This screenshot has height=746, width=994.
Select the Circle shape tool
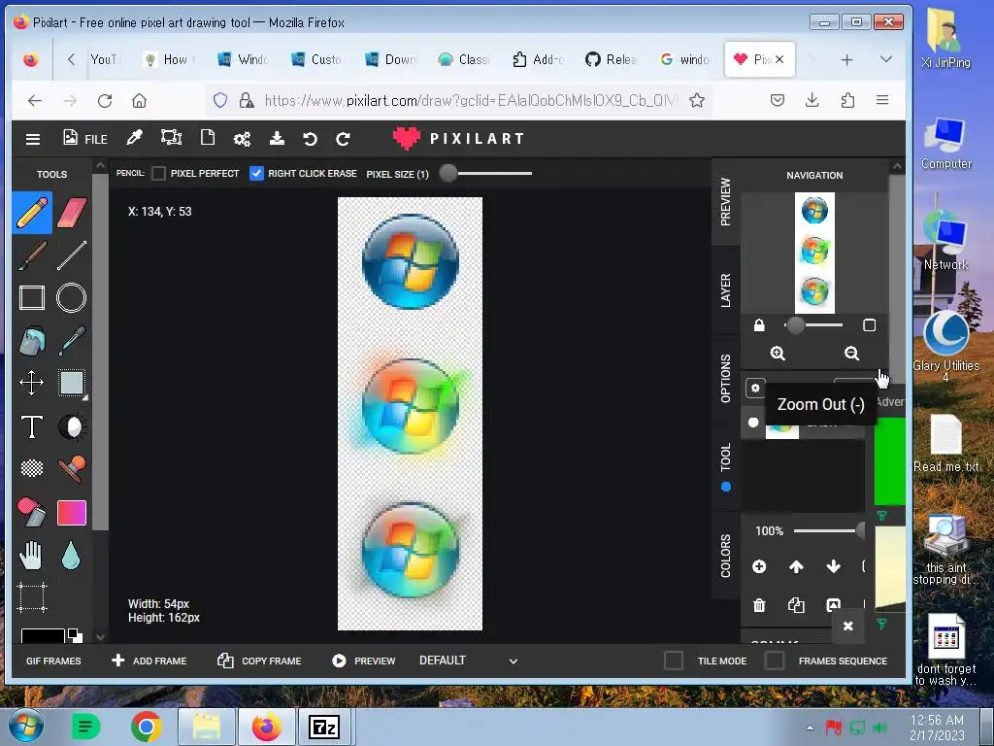72,297
